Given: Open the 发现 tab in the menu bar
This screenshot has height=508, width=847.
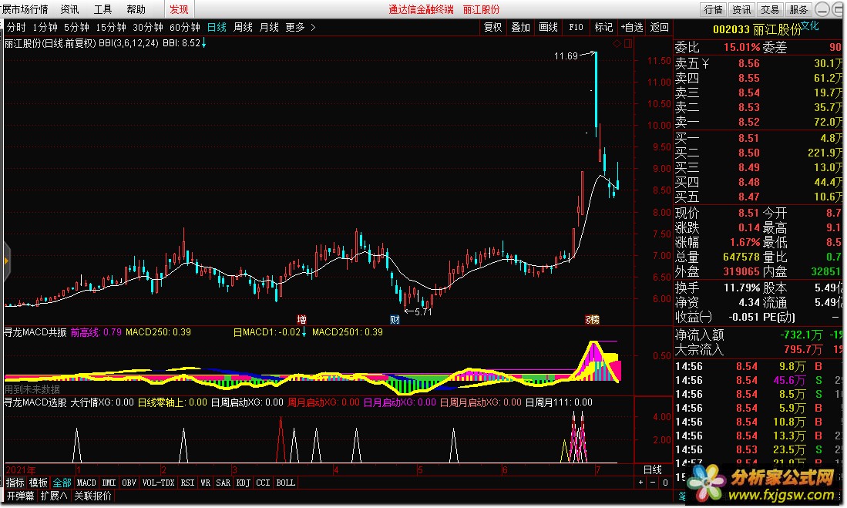Looking at the screenshot, I should pyautogui.click(x=179, y=9).
